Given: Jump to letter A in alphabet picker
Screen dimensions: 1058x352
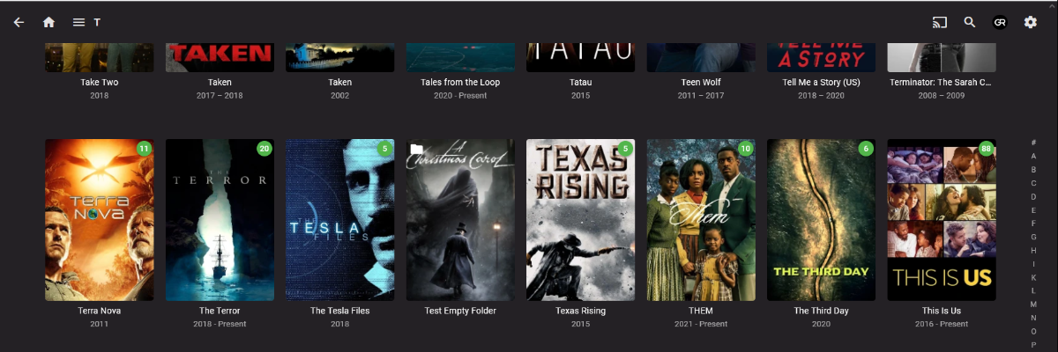Looking at the screenshot, I should tap(1033, 156).
